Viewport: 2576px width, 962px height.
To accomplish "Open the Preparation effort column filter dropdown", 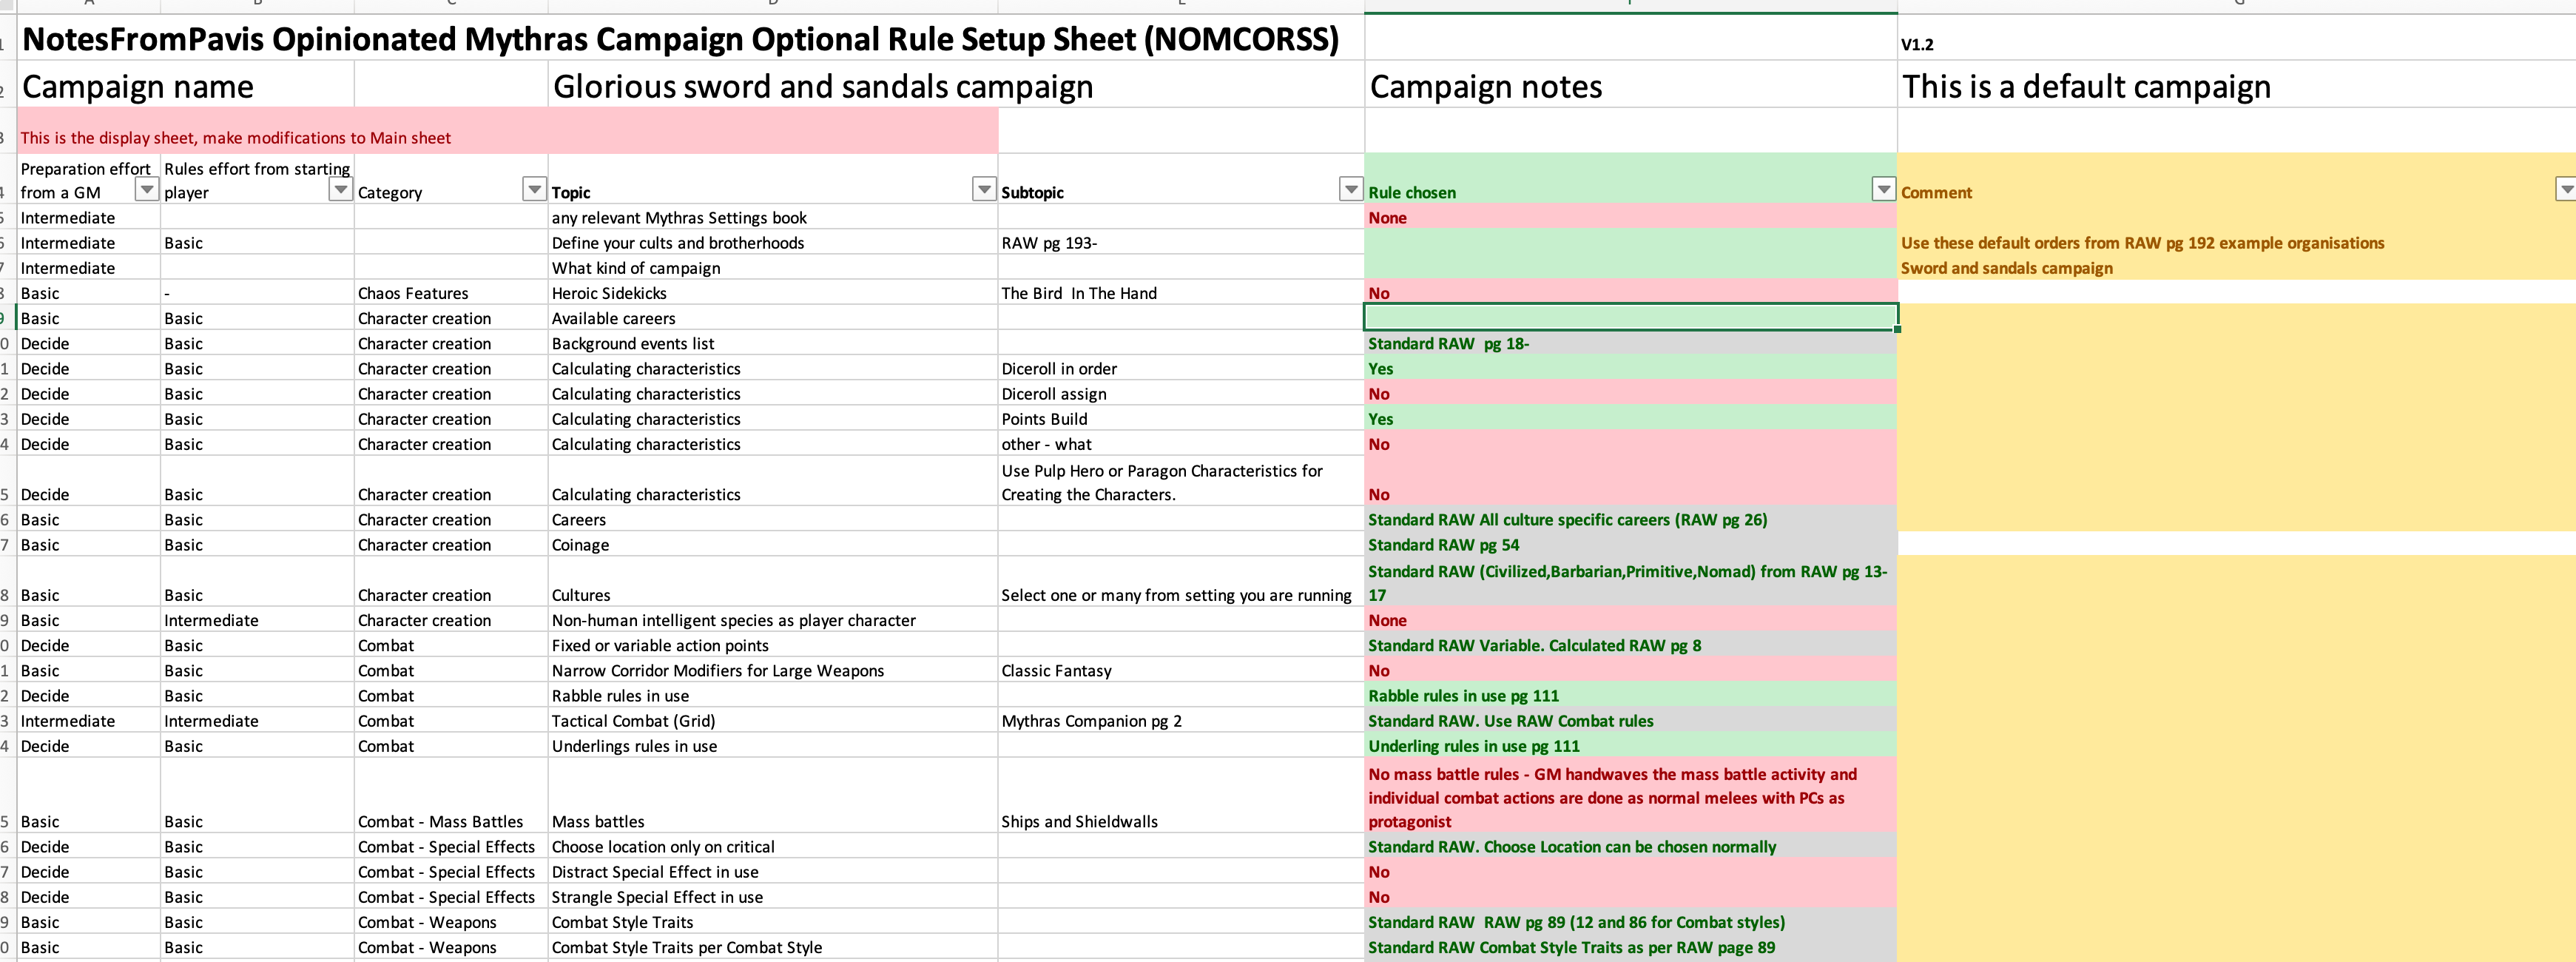I will 147,189.
